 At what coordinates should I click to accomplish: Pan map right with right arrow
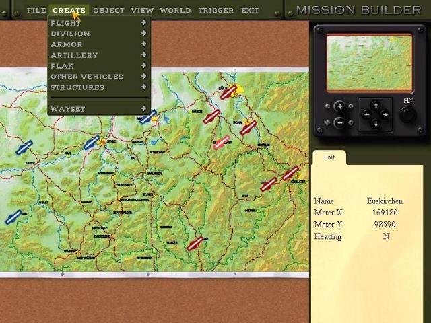(386, 114)
